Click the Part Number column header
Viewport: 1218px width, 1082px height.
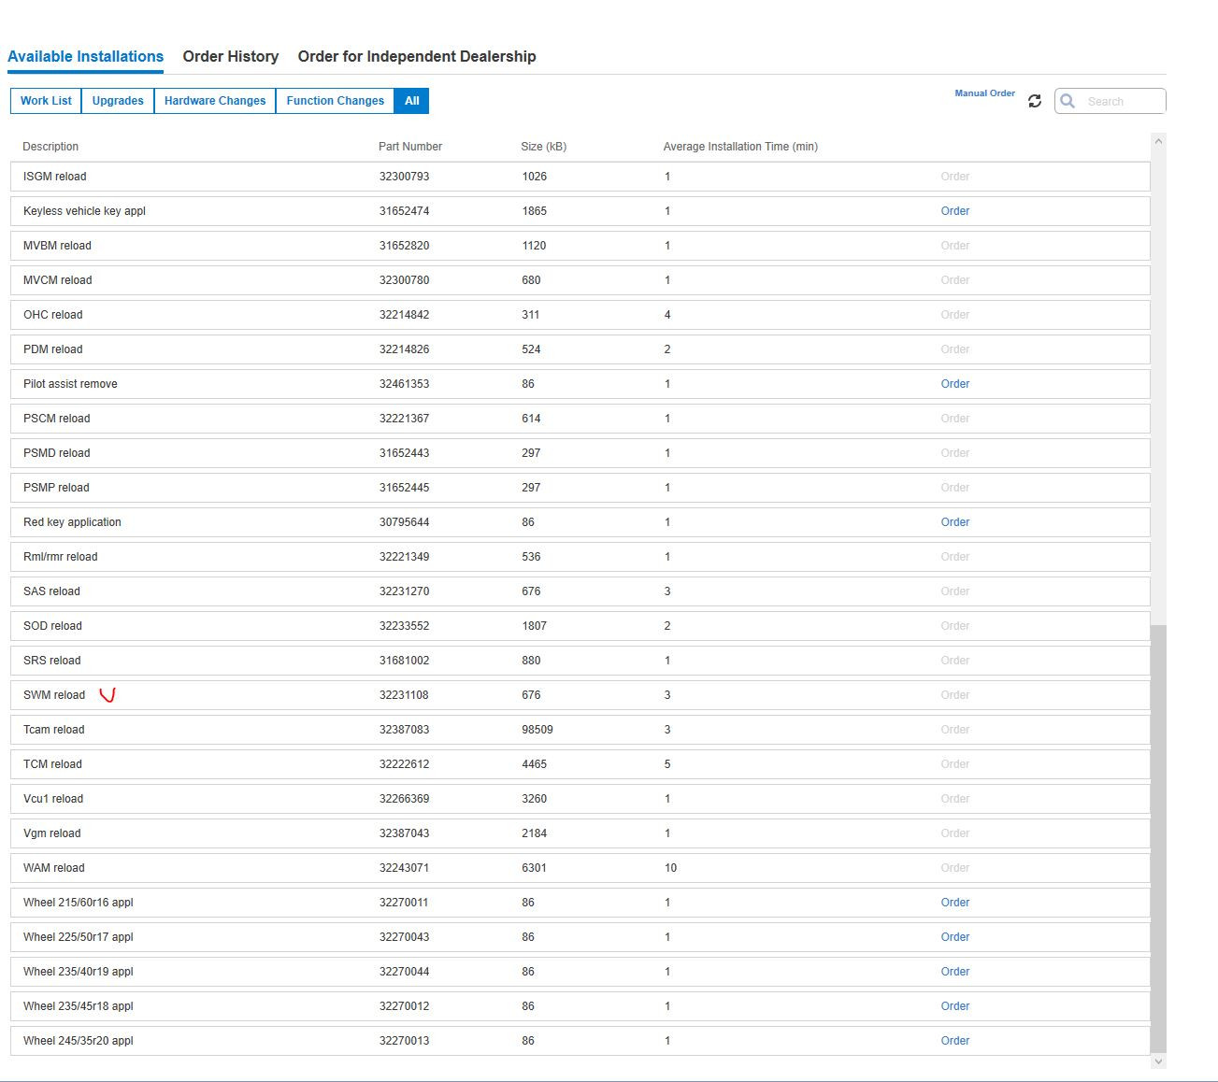click(410, 147)
